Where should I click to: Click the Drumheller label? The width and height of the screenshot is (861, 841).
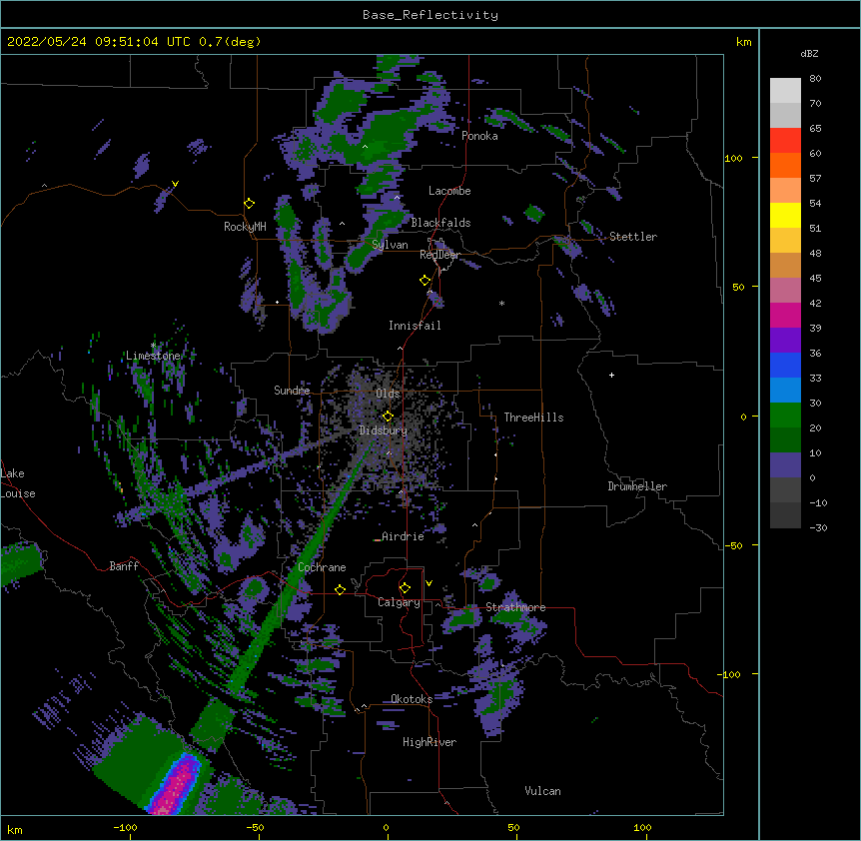(x=637, y=486)
